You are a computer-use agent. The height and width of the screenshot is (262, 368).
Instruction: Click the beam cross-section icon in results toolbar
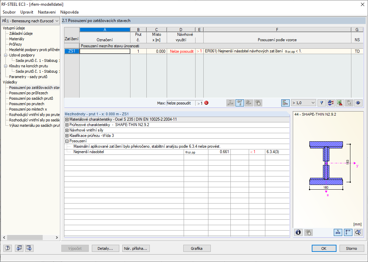(230, 103)
